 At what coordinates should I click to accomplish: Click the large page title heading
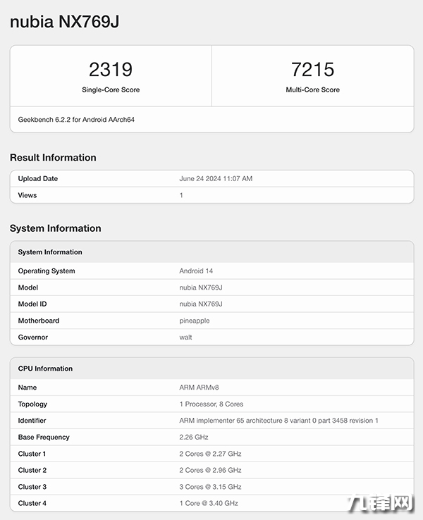tap(64, 22)
